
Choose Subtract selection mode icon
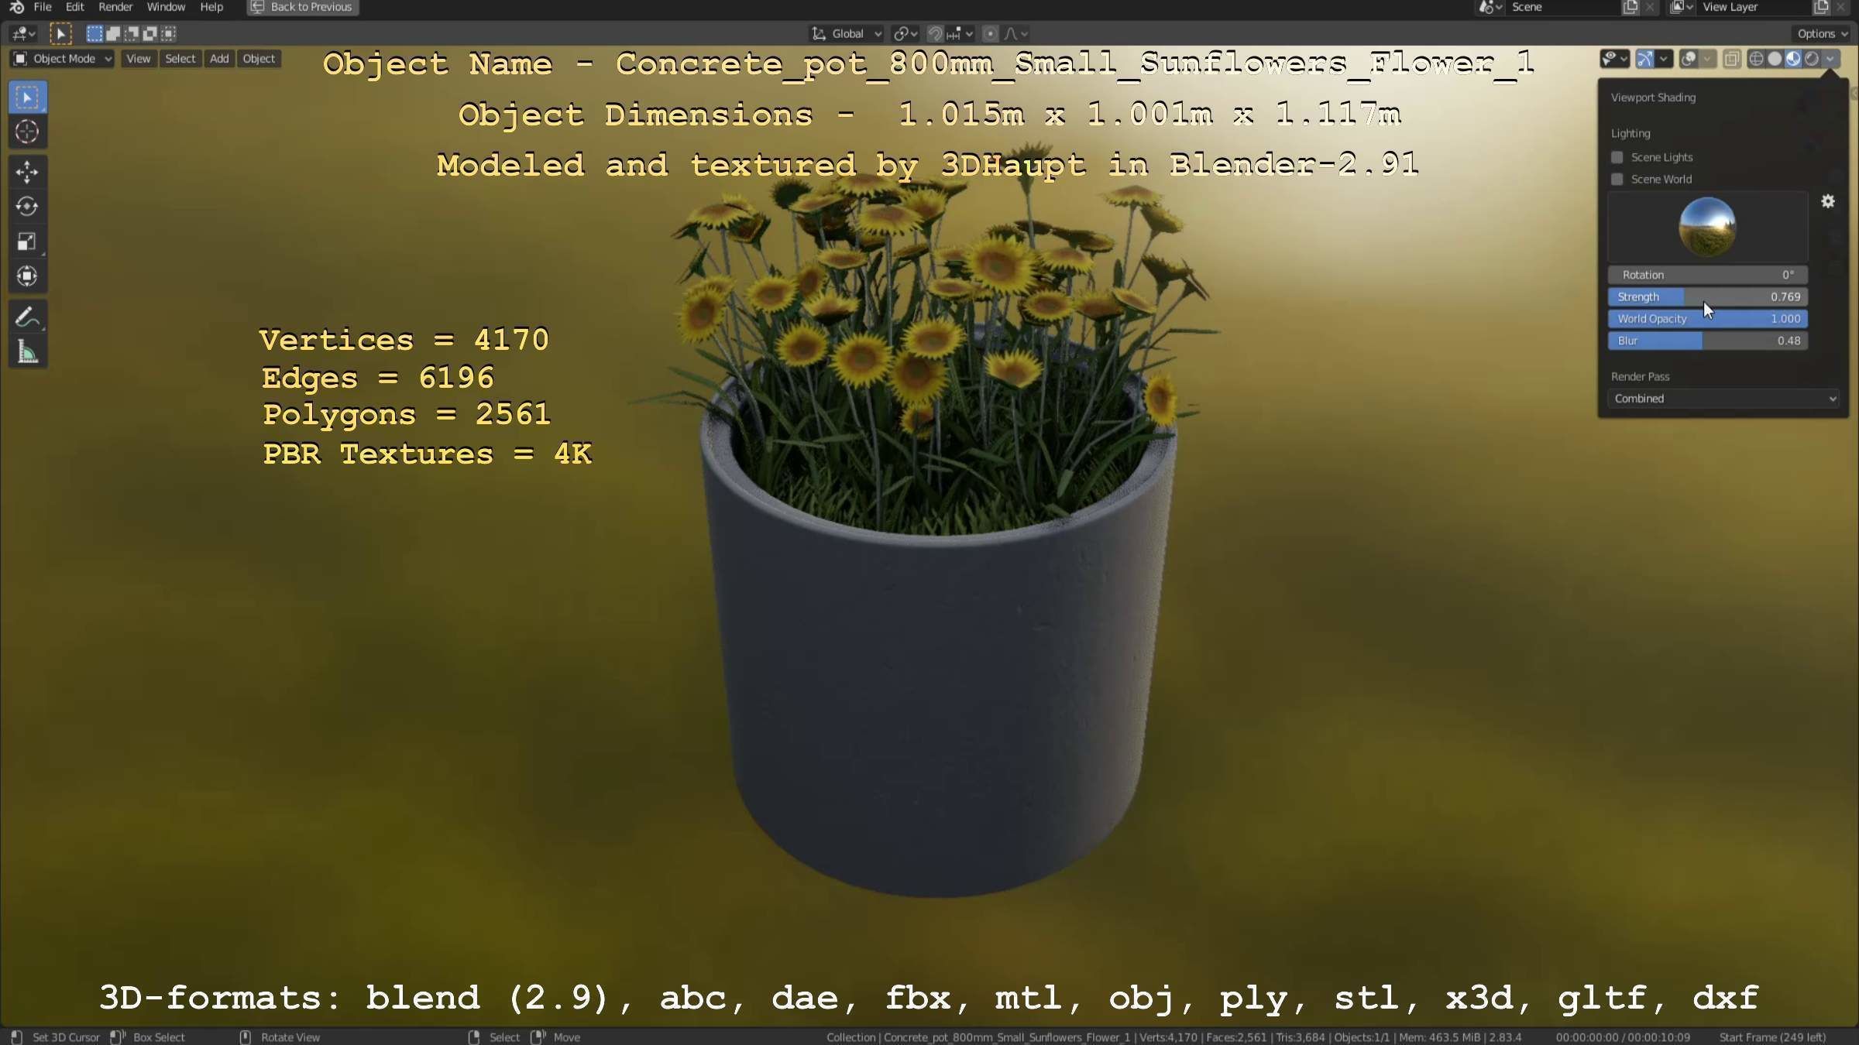pos(131,33)
